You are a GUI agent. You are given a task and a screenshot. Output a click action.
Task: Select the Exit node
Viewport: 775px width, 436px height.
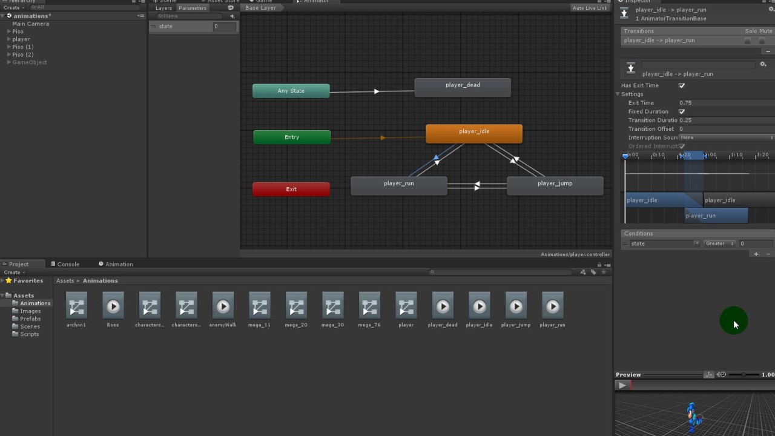pos(291,189)
